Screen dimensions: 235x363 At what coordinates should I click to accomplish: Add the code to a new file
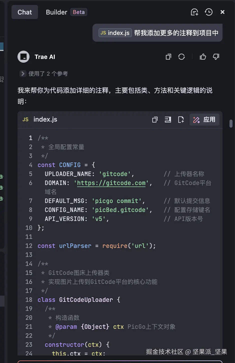tap(181, 120)
